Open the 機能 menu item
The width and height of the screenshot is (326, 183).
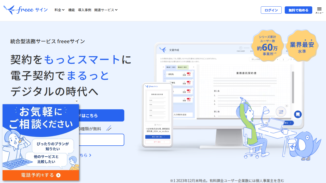(x=72, y=10)
